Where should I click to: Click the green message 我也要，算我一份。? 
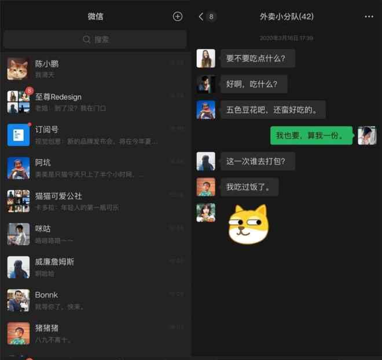[x=311, y=136]
